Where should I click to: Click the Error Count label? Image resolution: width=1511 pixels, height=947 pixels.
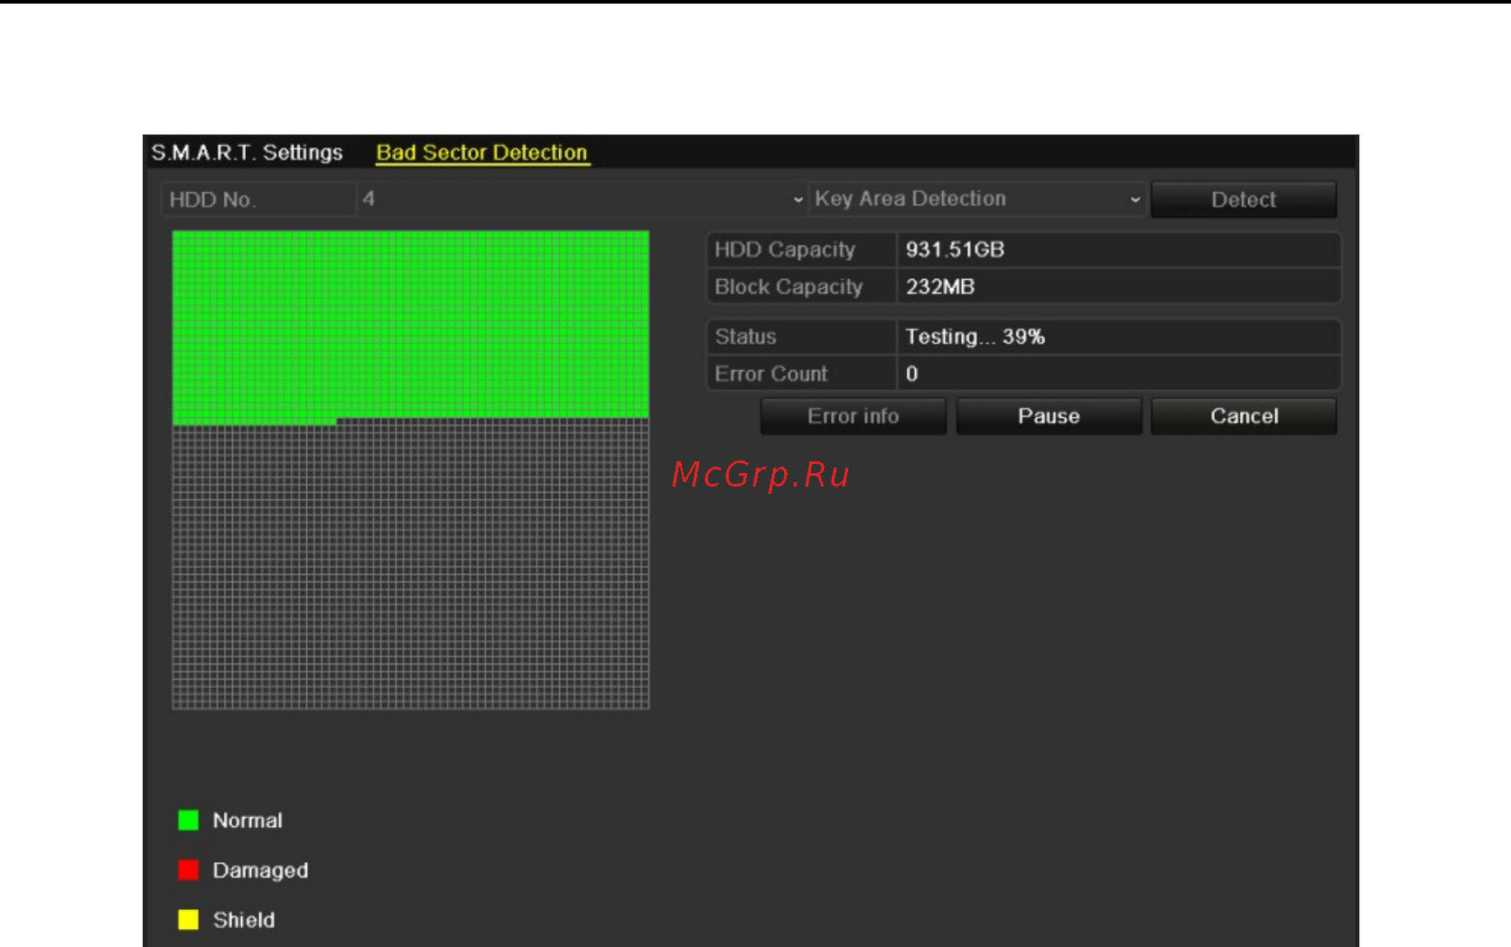pos(770,374)
